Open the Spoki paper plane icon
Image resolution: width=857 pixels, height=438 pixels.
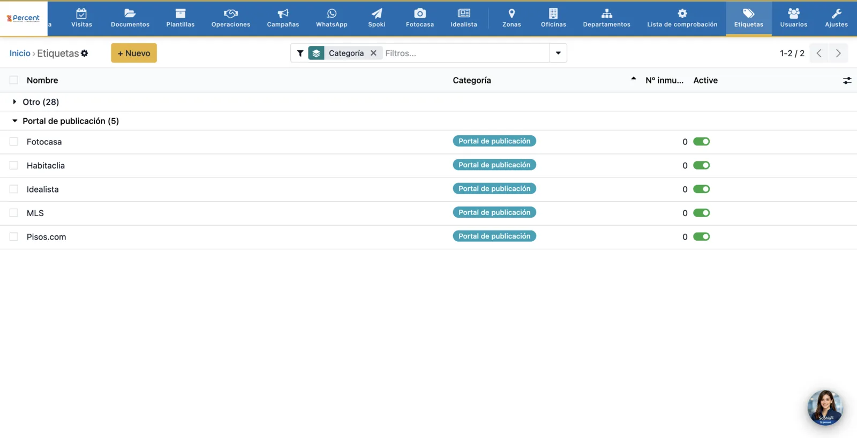(377, 13)
